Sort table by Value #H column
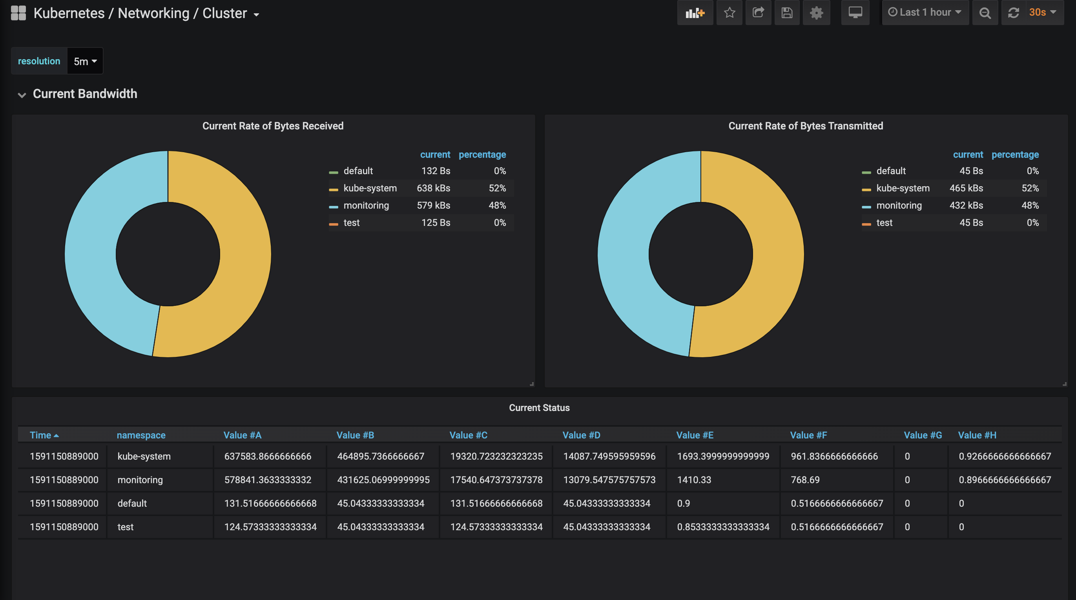This screenshot has width=1076, height=600. [977, 435]
